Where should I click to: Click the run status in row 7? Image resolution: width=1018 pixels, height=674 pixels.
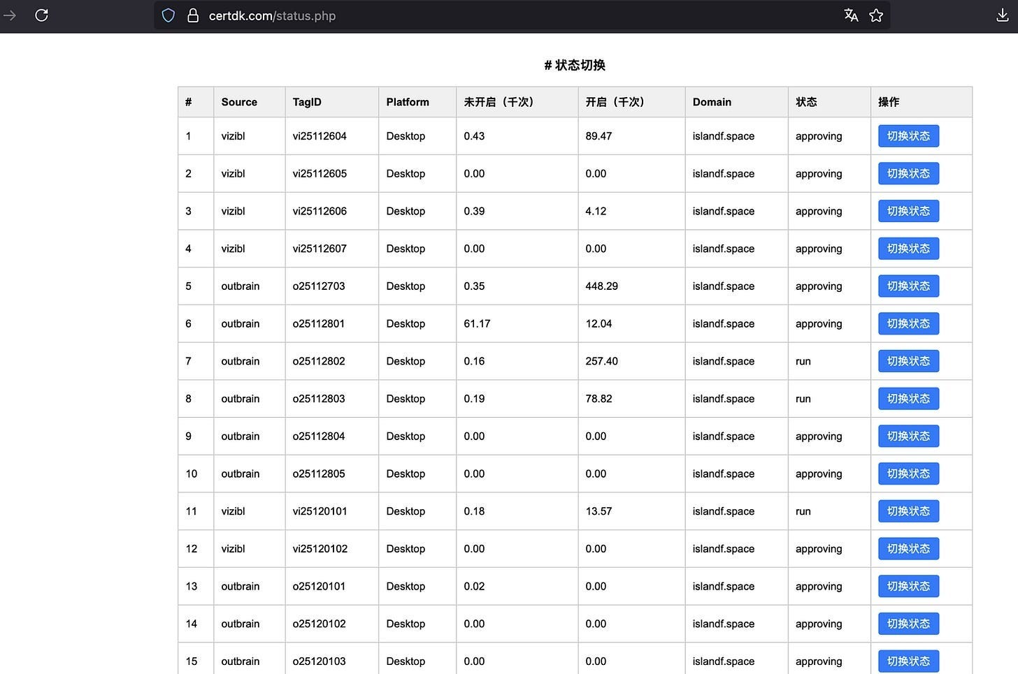[x=803, y=362]
